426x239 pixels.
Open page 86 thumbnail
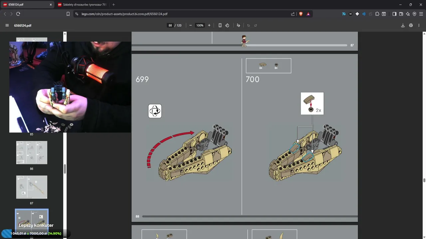point(32,153)
